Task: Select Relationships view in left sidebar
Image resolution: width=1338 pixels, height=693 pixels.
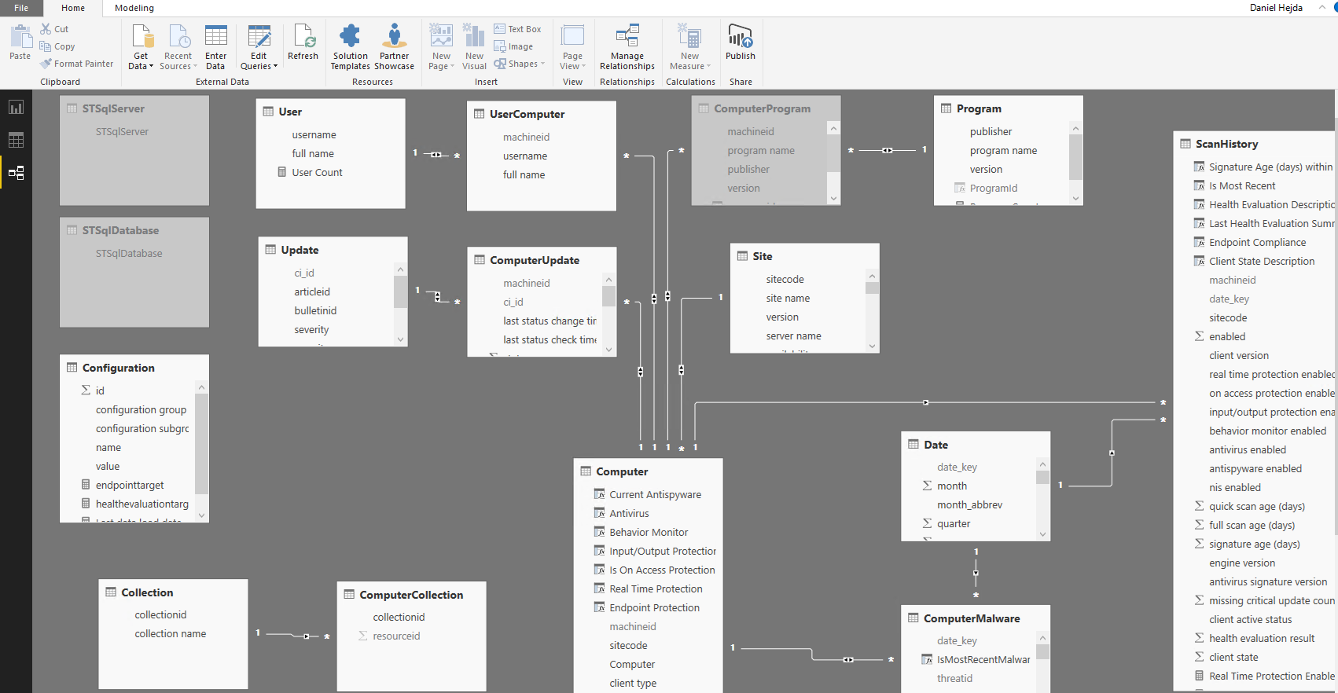Action: pos(16,173)
